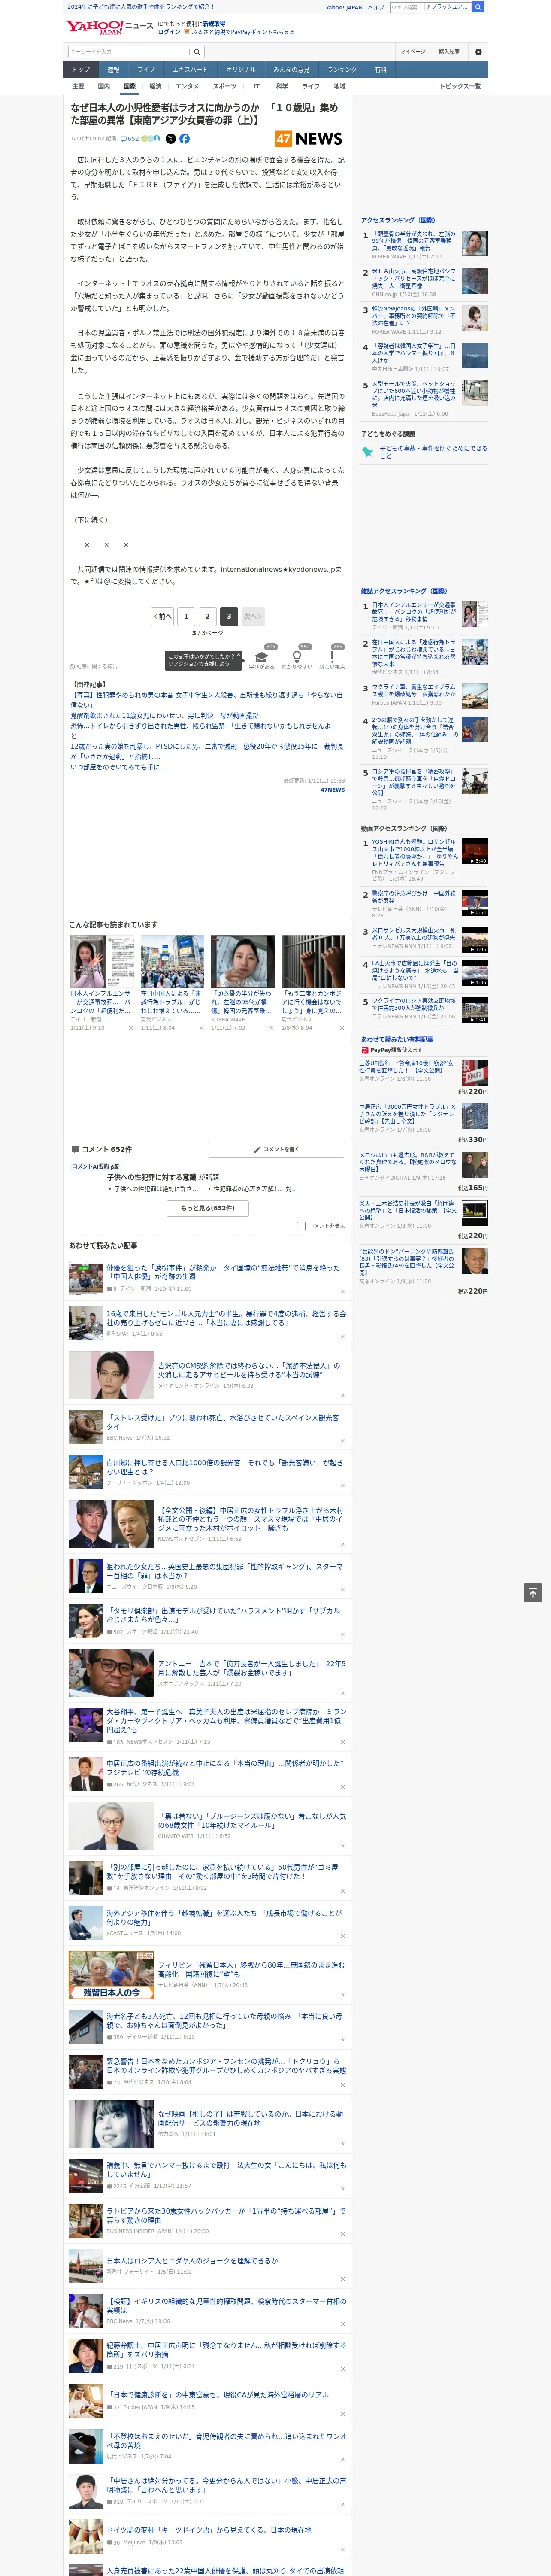Click current page 3 button

pyautogui.click(x=229, y=616)
